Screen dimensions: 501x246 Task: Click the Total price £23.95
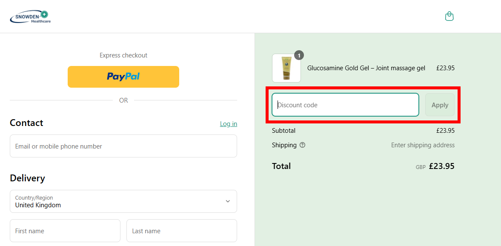(441, 166)
